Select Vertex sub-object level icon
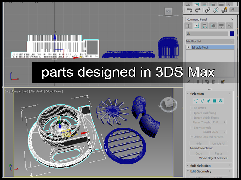 196,101
